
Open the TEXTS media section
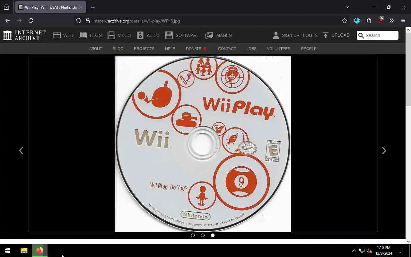coord(90,35)
